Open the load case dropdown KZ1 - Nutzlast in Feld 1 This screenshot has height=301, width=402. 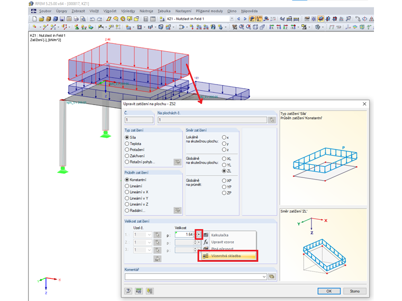coord(232,18)
